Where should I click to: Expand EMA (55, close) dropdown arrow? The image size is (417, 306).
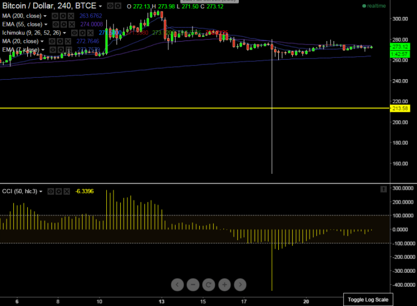point(46,25)
